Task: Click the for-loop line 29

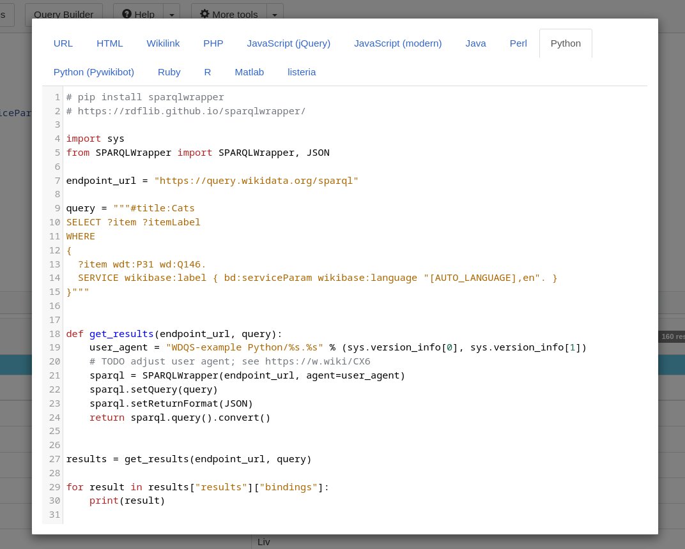Action: [x=197, y=487]
